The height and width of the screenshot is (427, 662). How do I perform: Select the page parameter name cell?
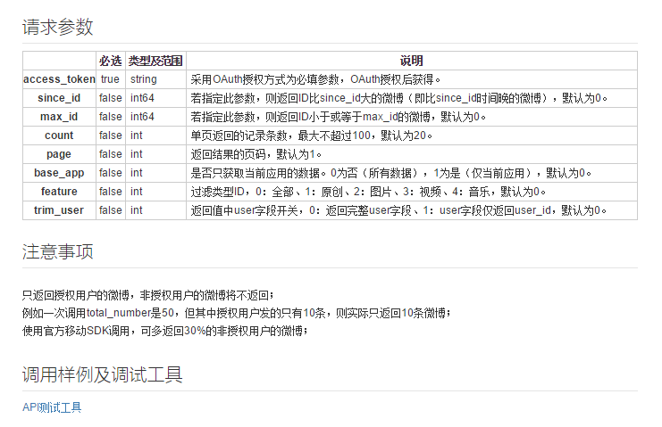pyautogui.click(x=59, y=154)
